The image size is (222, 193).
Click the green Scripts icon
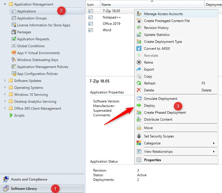(11, 115)
